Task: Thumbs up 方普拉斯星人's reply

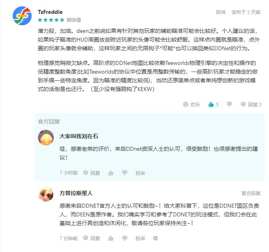Action: click(111, 238)
